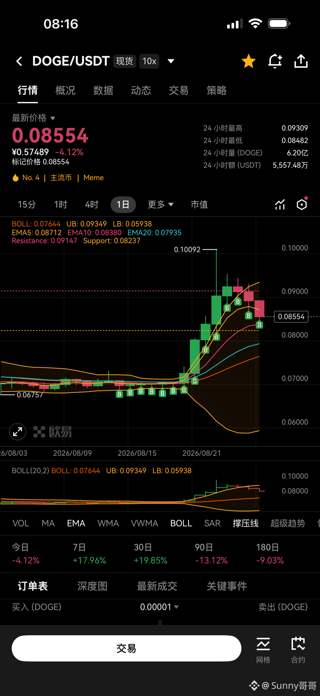This screenshot has width=320, height=696.
Task: Tap the 0.06757 low price label
Action: click(30, 395)
